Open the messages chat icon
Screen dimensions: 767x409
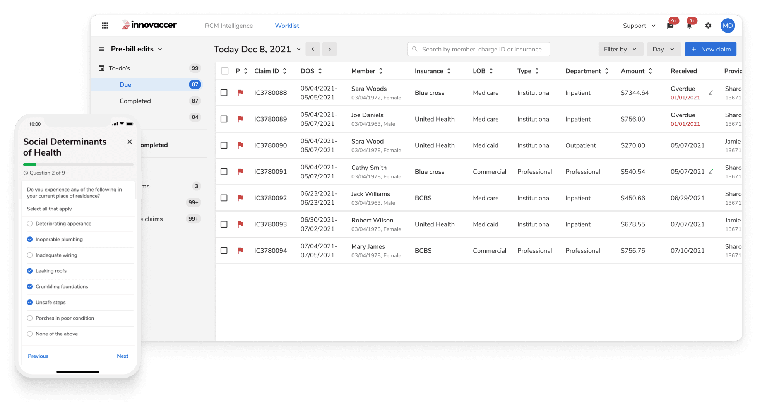(670, 26)
